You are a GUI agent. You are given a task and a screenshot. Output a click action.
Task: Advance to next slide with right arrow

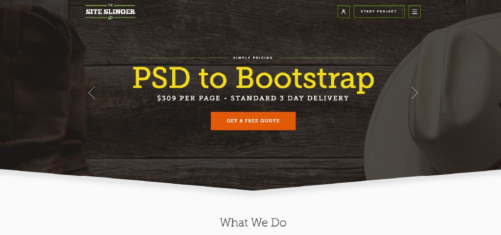click(414, 93)
